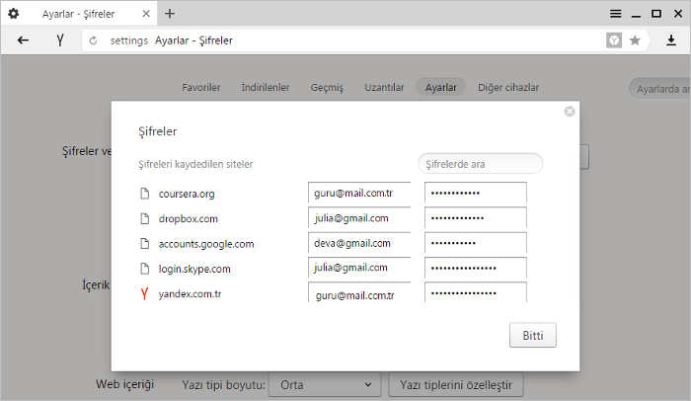This screenshot has width=691, height=401.
Task: Click the address bar text
Action: click(x=193, y=40)
